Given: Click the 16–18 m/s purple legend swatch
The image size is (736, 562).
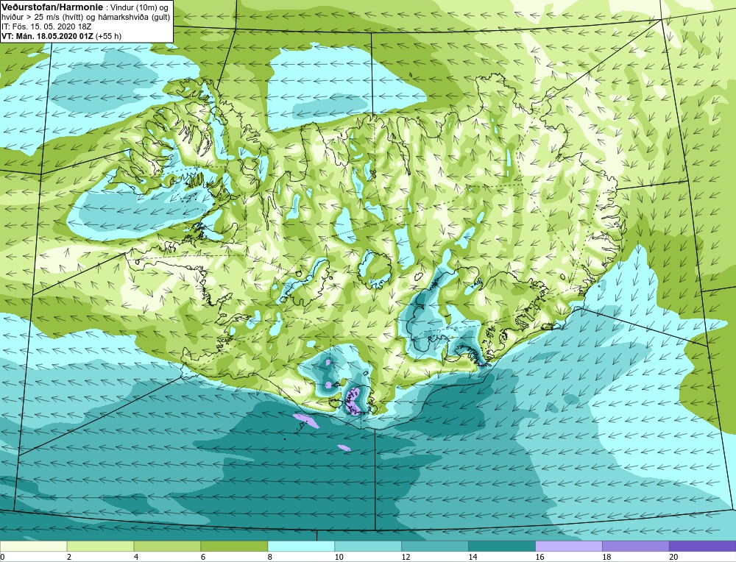Looking at the screenshot, I should [568, 546].
